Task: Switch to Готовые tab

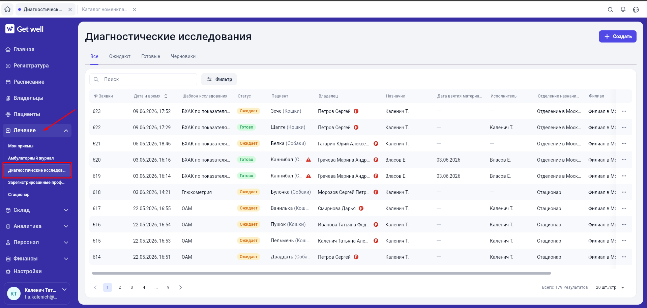Action: point(151,56)
